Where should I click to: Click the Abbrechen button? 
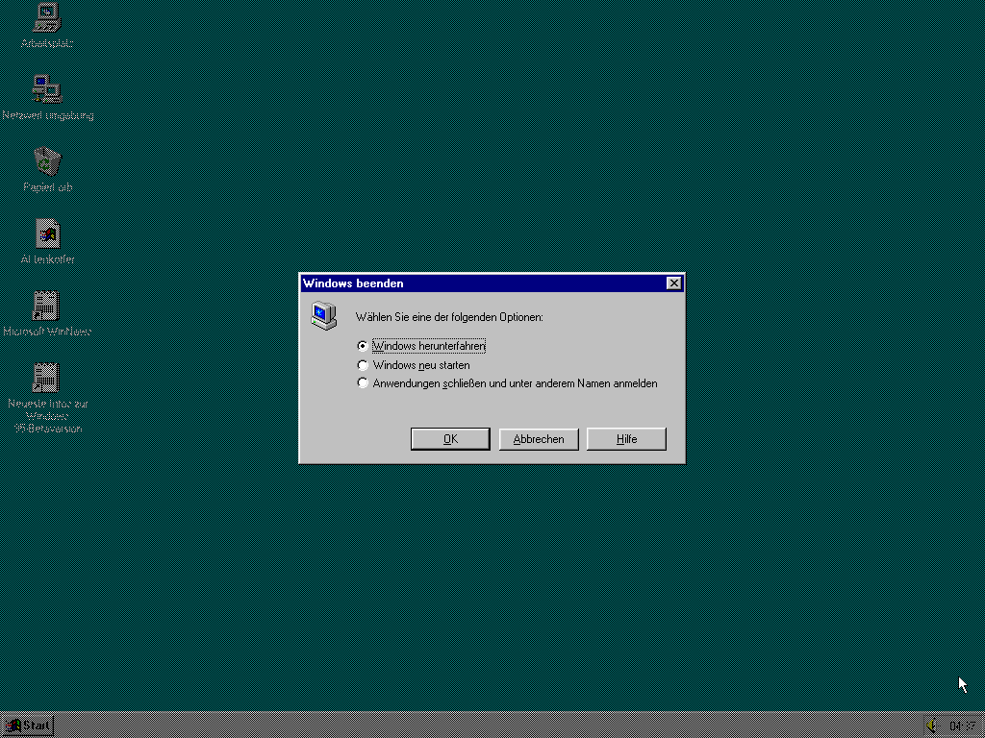[539, 438]
